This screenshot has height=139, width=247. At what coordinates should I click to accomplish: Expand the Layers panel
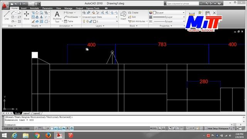pos(100,26)
